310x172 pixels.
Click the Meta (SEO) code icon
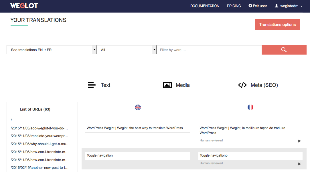[x=242, y=85]
